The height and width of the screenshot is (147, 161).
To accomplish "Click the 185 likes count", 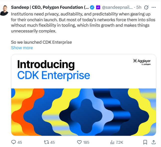I will tap(86, 143).
